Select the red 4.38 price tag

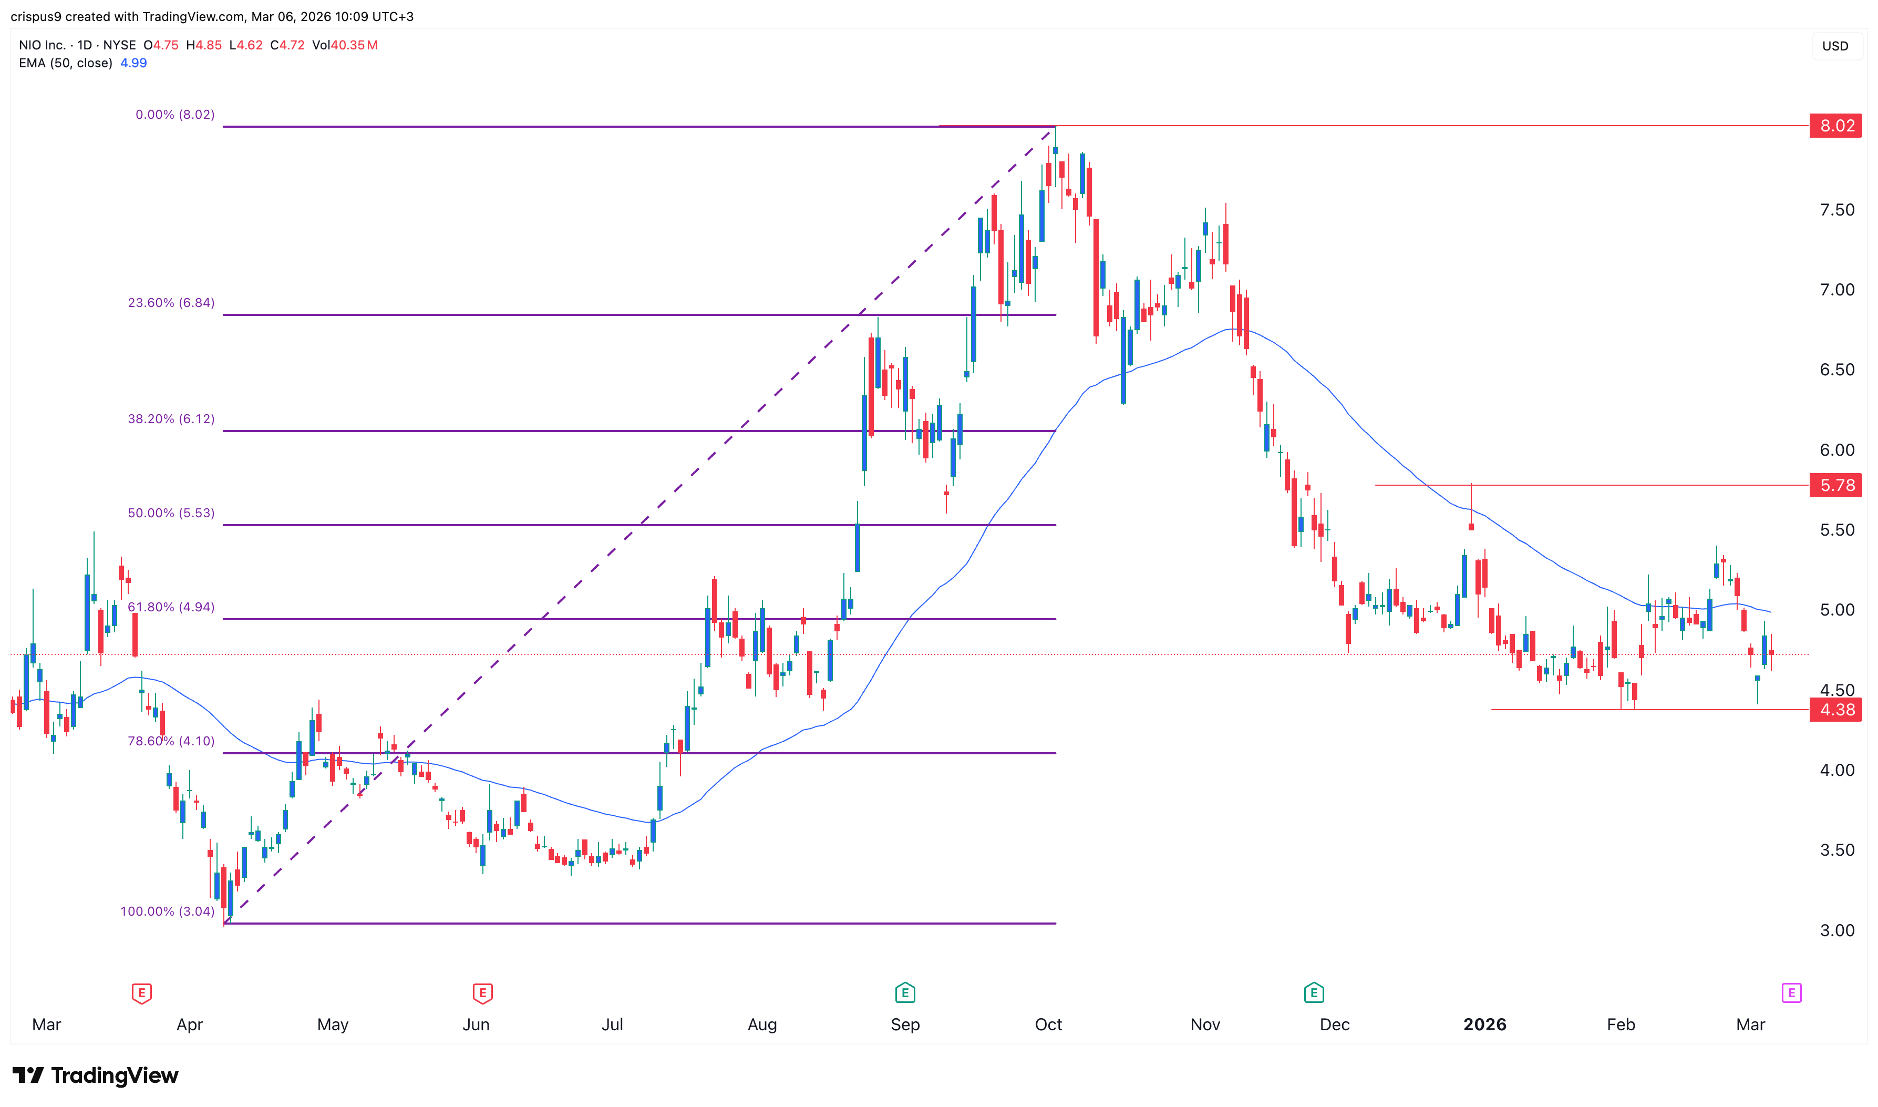(1835, 710)
